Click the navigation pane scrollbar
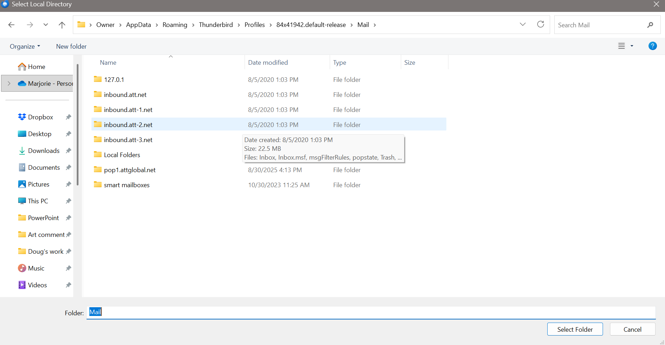665x345 pixels. (77, 125)
